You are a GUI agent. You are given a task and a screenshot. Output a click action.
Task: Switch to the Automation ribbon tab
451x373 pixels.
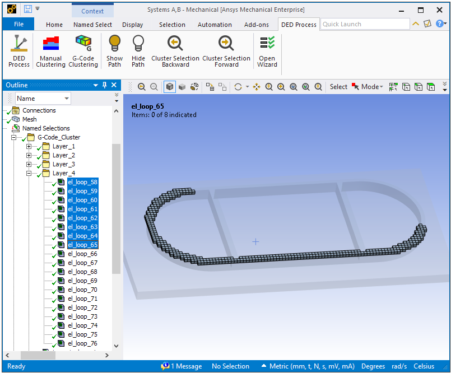click(x=215, y=25)
